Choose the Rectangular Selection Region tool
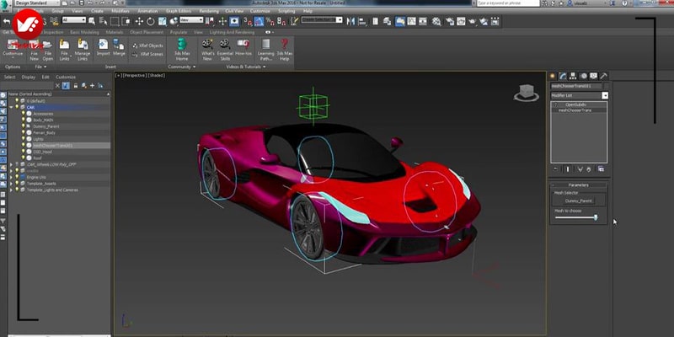 click(115, 21)
